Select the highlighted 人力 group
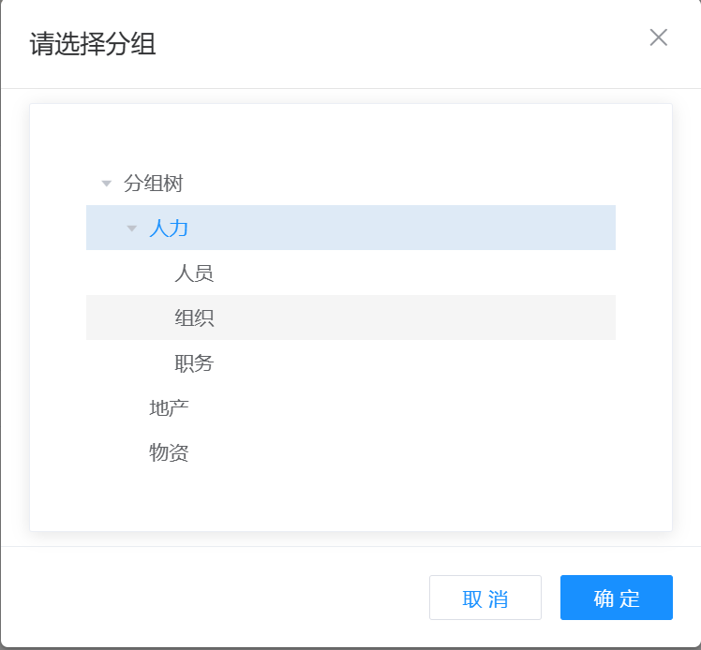 170,229
